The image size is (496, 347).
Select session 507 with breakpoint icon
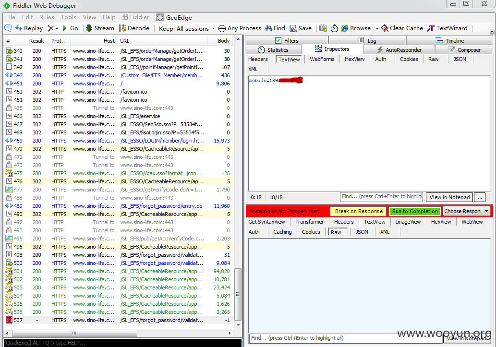click(x=120, y=320)
